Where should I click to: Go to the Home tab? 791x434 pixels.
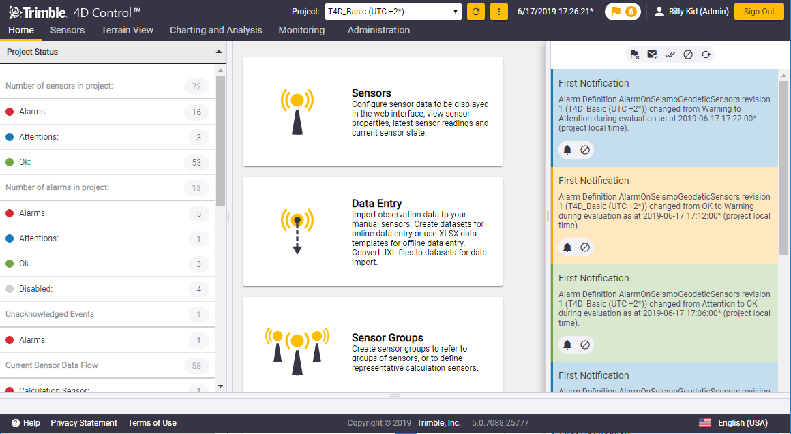pos(21,30)
